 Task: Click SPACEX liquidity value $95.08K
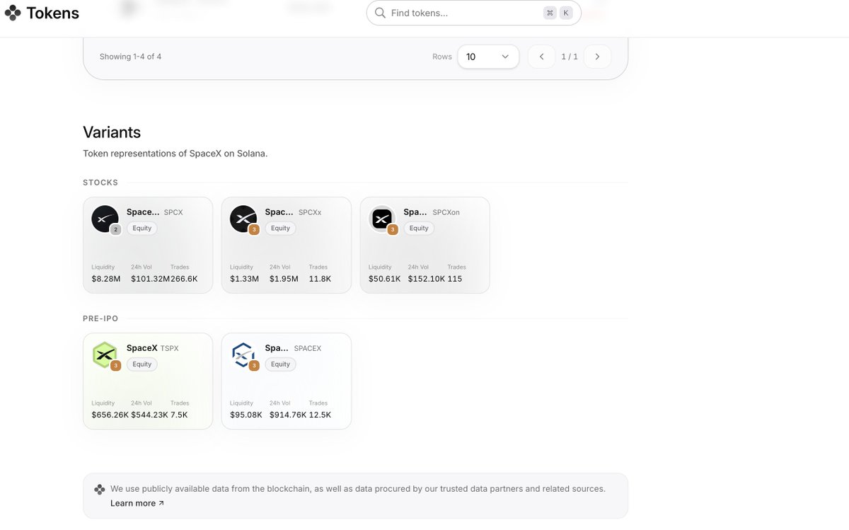(x=246, y=415)
